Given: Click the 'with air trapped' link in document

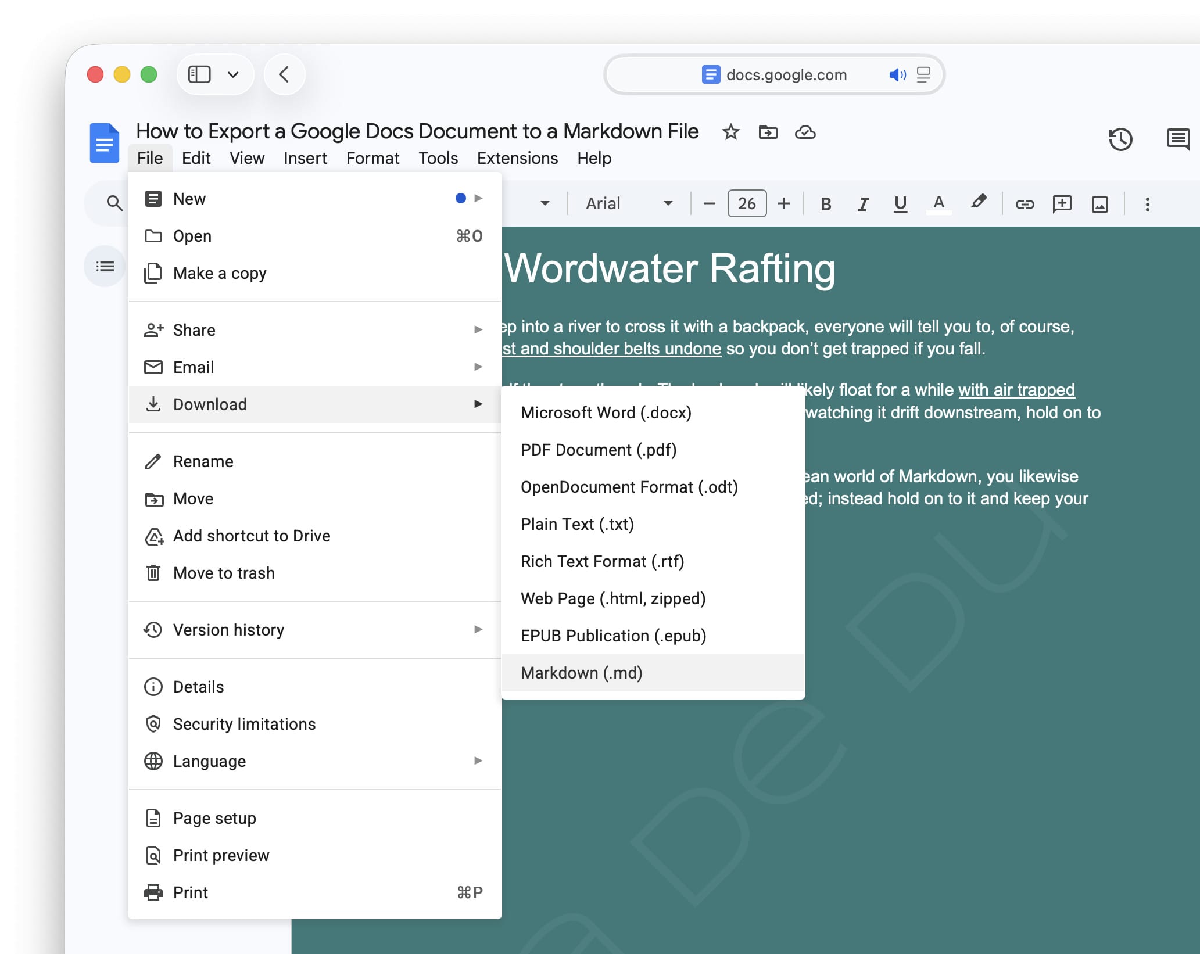Looking at the screenshot, I should pos(1016,390).
